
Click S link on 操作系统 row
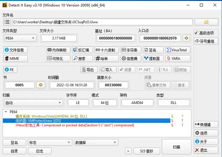click(172, 116)
